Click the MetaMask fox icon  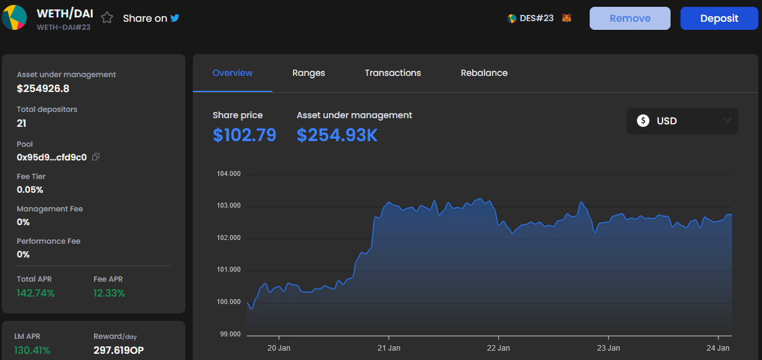(x=567, y=18)
